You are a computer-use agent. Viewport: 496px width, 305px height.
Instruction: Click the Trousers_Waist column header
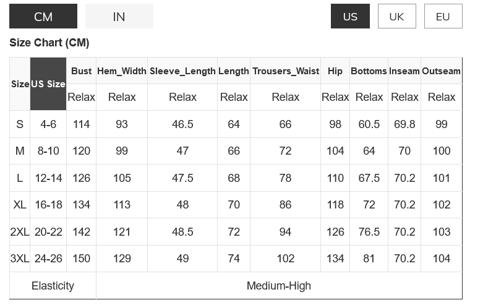pos(285,71)
